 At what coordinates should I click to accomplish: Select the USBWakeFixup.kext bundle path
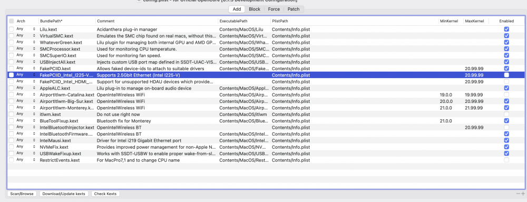(60, 153)
